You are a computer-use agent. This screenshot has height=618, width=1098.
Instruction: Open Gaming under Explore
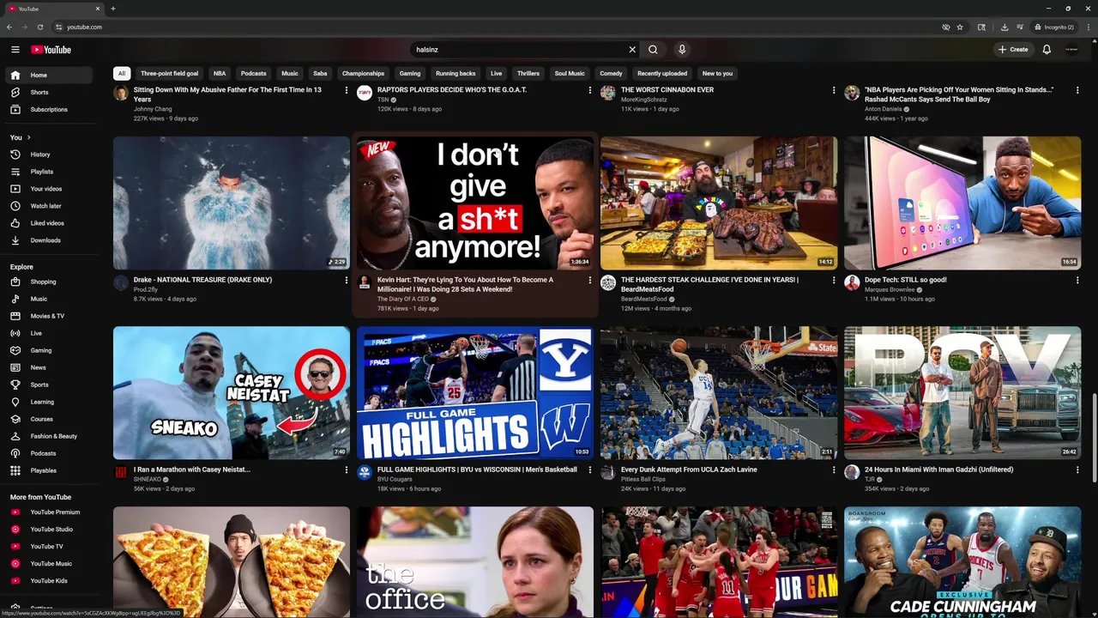pos(48,350)
